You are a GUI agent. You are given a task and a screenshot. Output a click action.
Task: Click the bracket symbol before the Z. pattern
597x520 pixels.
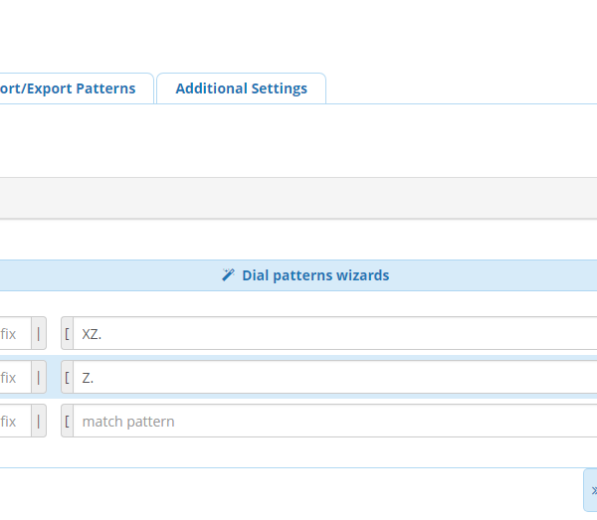coord(68,378)
